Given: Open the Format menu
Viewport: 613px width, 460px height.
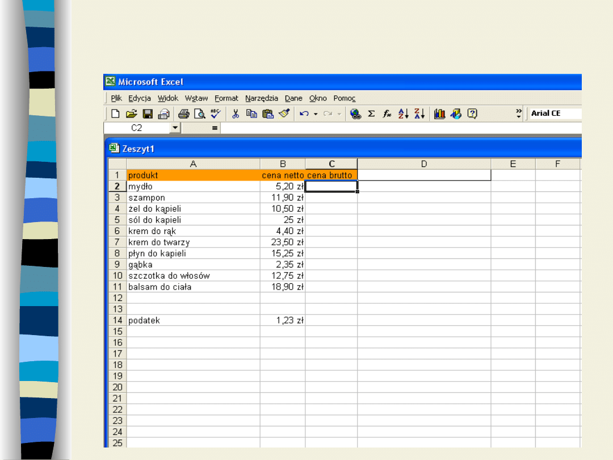Looking at the screenshot, I should click(226, 98).
